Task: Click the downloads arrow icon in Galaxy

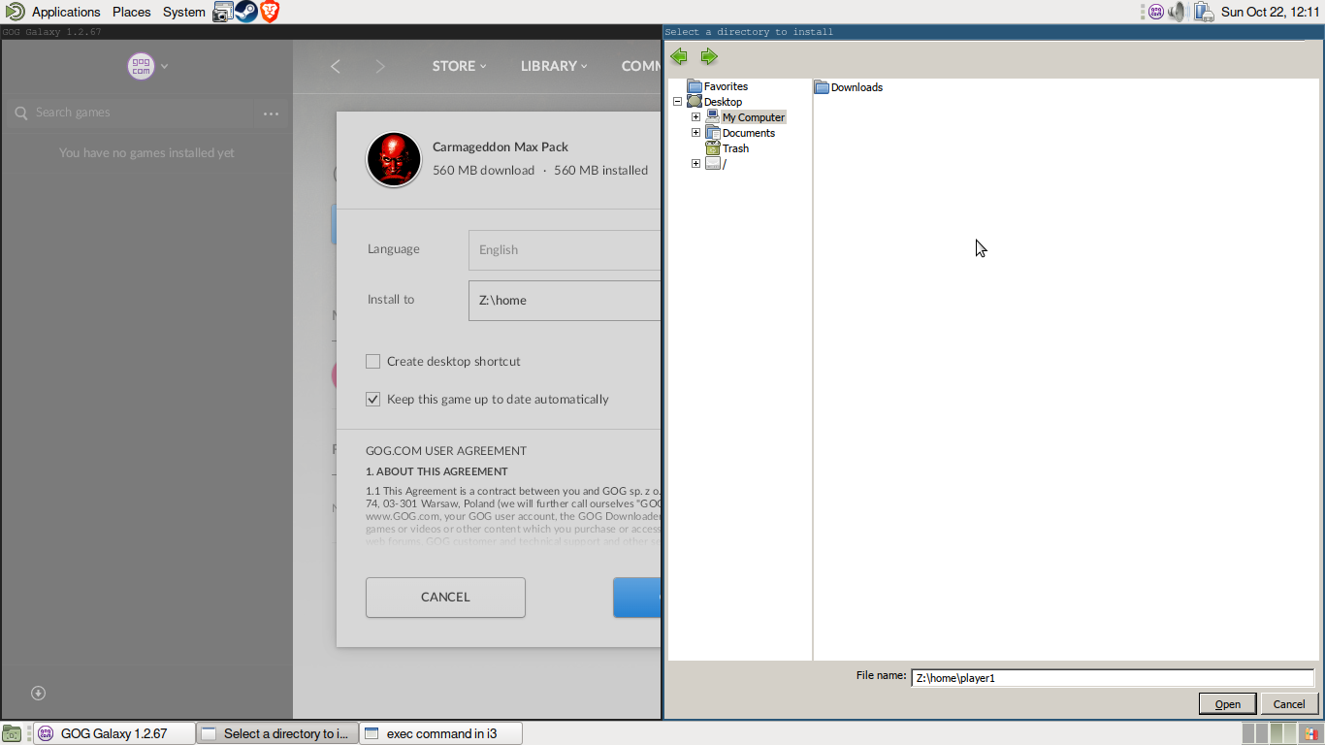Action: pos(38,693)
